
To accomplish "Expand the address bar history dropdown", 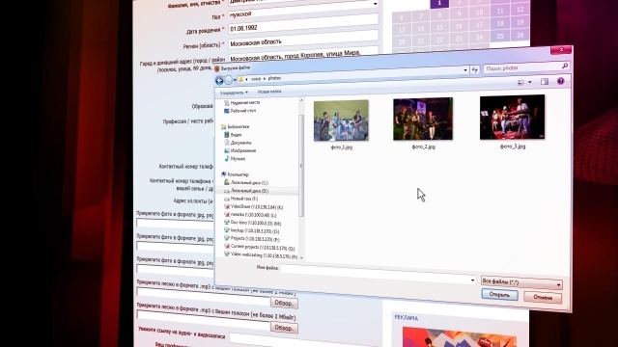I will click(x=465, y=70).
